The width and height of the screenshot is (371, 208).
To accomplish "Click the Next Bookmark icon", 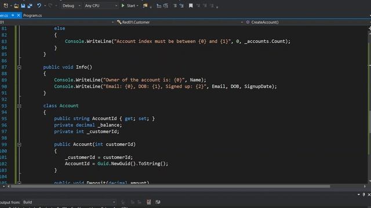I will coord(205,6).
